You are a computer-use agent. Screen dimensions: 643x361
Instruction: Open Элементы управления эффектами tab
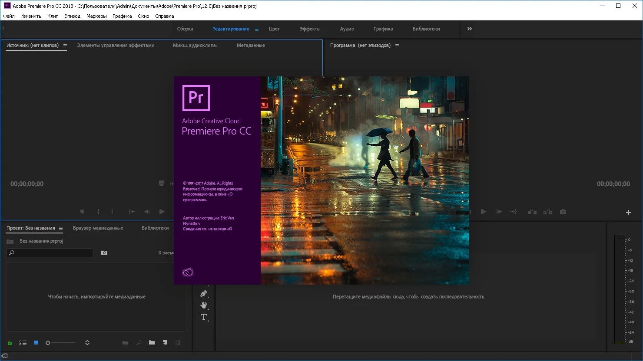pyautogui.click(x=116, y=46)
